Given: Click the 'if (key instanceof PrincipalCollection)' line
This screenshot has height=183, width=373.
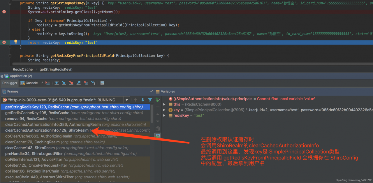Looking at the screenshot, I should point(70,21).
